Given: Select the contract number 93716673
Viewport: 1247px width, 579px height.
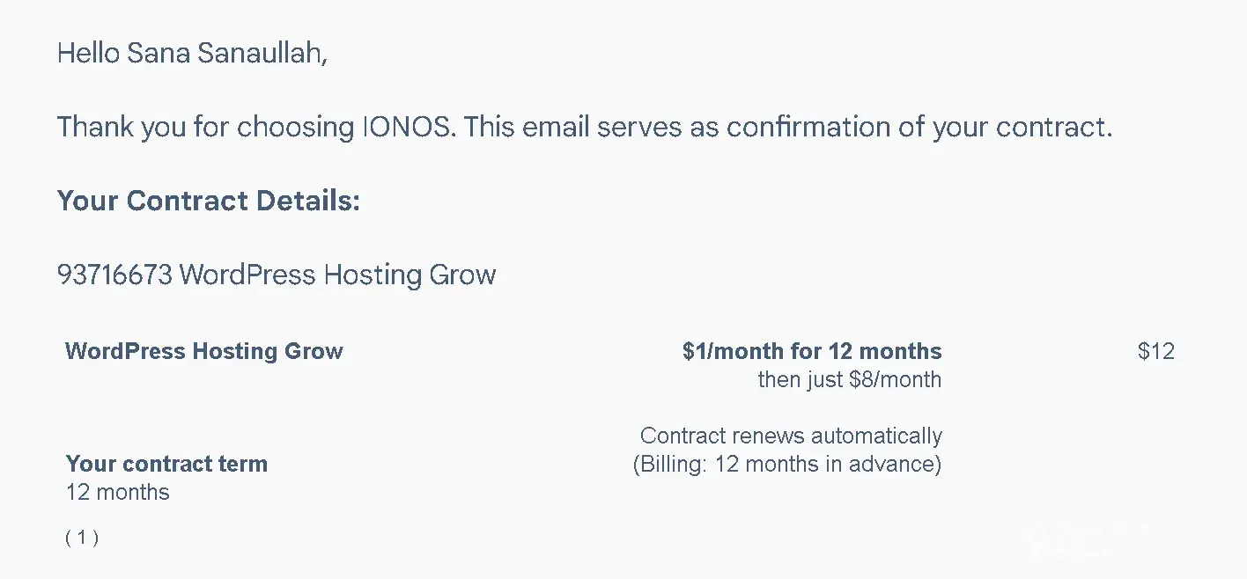Looking at the screenshot, I should tap(114, 275).
